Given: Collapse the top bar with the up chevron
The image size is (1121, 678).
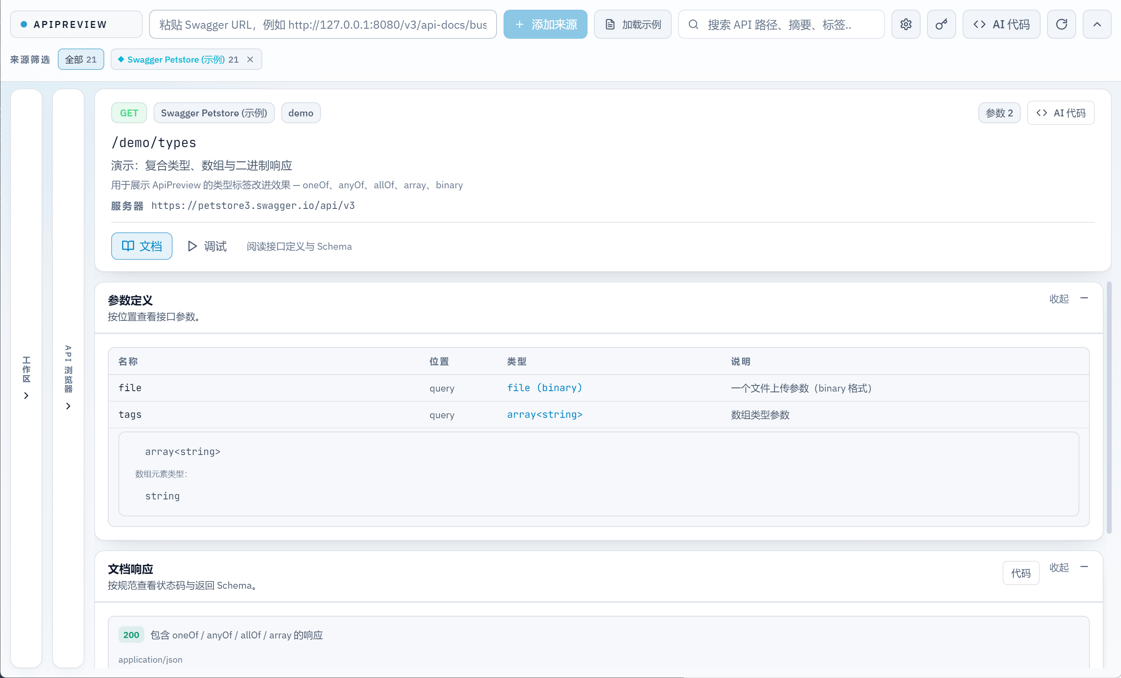Looking at the screenshot, I should pyautogui.click(x=1097, y=24).
